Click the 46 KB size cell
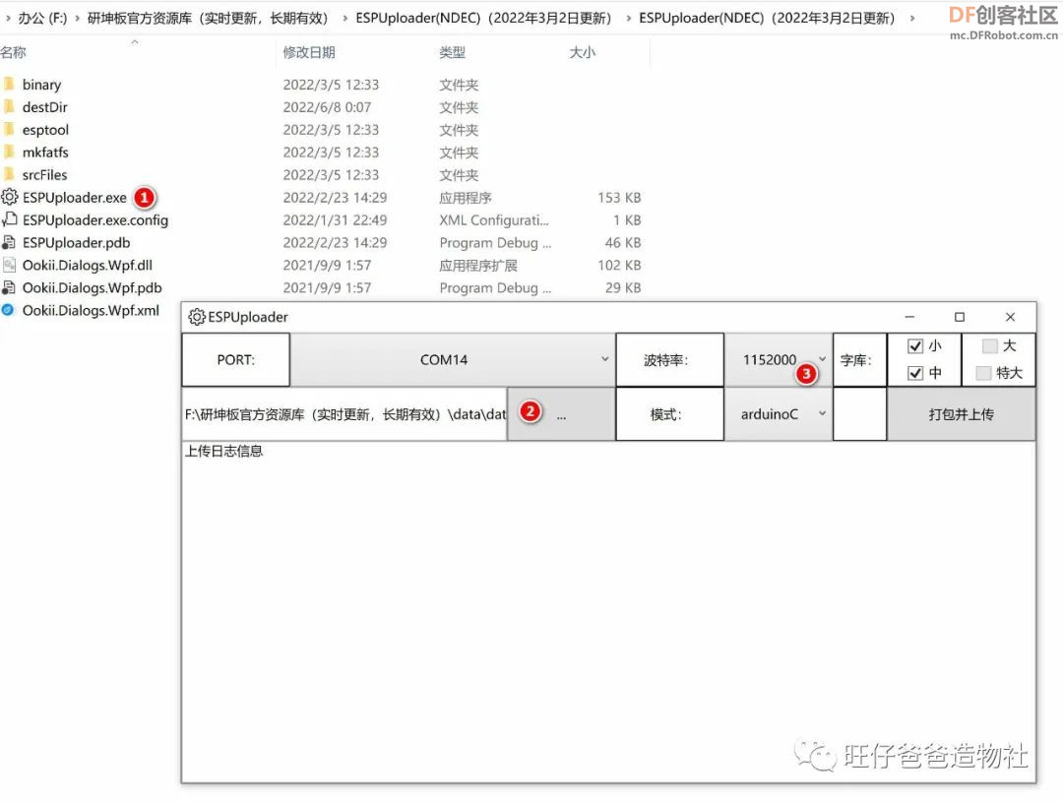Viewport: 1063px width, 803px height. [x=622, y=242]
